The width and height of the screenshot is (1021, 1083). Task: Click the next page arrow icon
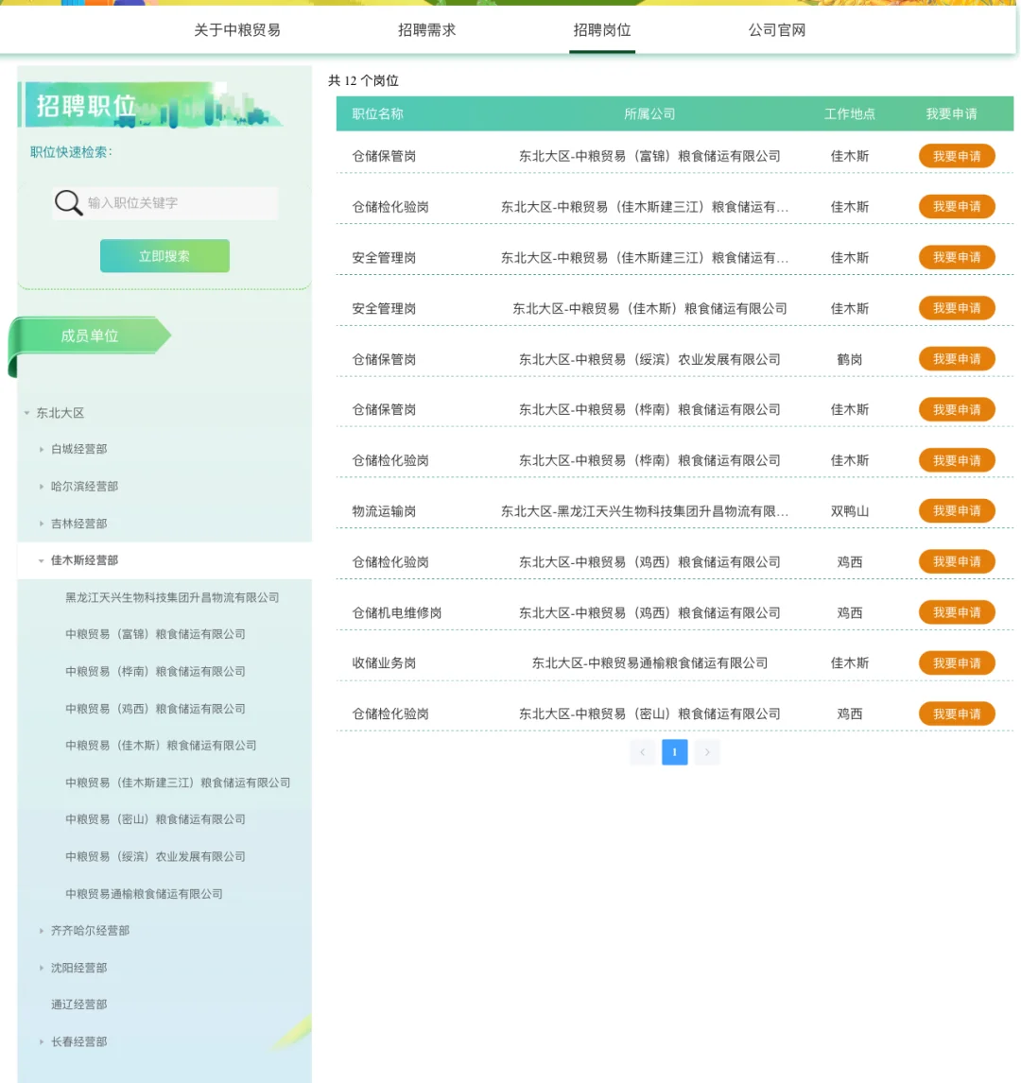pos(706,752)
